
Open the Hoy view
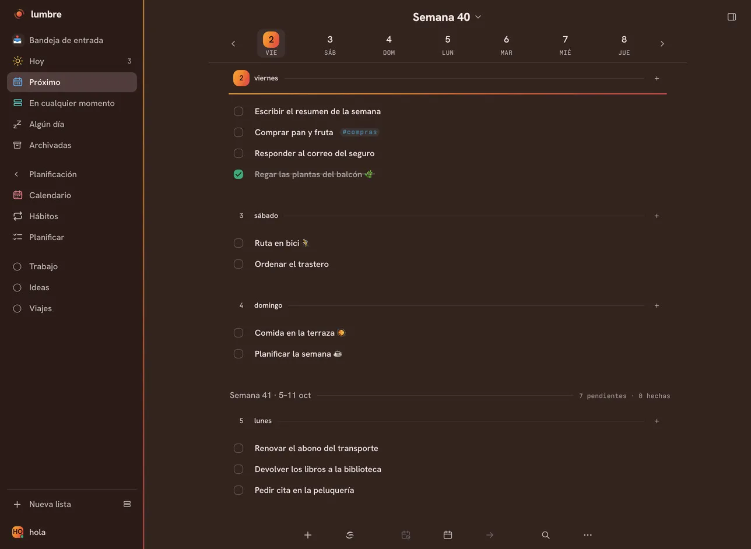[72, 61]
